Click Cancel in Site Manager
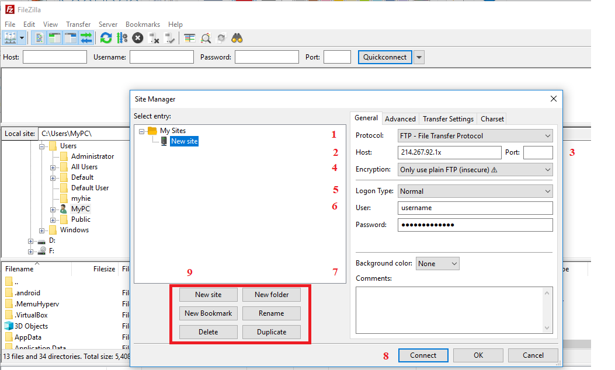Viewport: 615px width, 370px height. (533, 355)
